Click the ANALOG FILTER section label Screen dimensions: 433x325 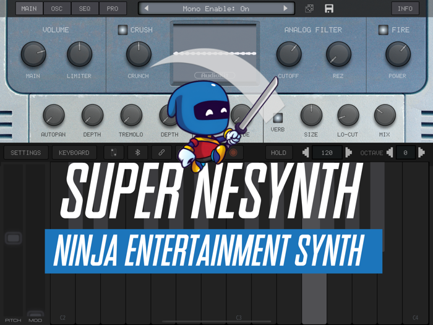pyautogui.click(x=313, y=30)
